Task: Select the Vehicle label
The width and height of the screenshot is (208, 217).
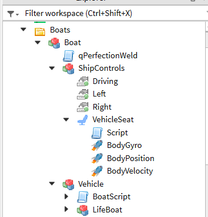Action: (91, 184)
